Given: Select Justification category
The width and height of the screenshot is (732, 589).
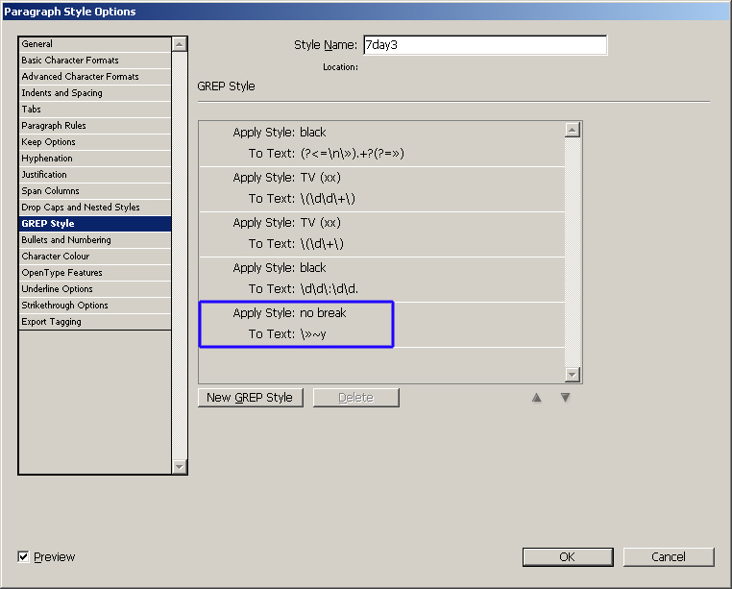Looking at the screenshot, I should (x=95, y=175).
